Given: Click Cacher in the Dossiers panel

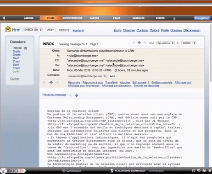Looking at the screenshot, I should pos(15,79).
